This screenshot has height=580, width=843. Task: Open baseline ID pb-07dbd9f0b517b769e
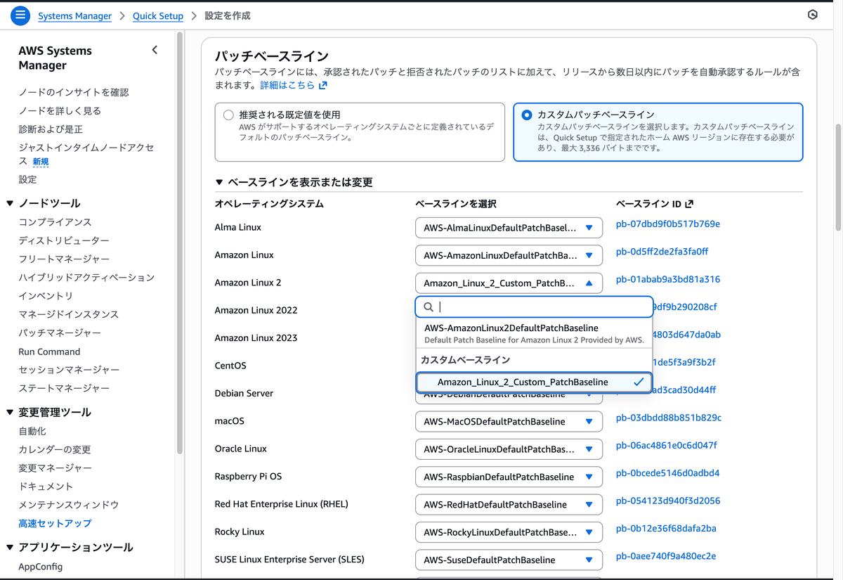click(668, 224)
